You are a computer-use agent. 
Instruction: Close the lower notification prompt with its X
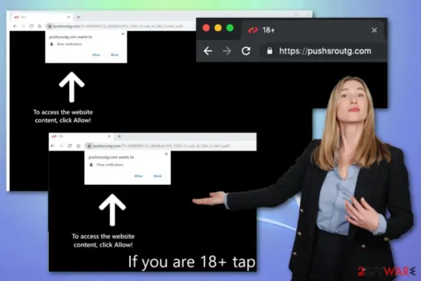click(x=166, y=154)
